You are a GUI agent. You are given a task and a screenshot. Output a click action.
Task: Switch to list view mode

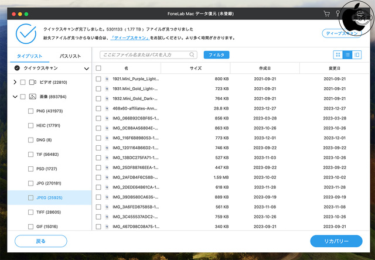coord(347,54)
